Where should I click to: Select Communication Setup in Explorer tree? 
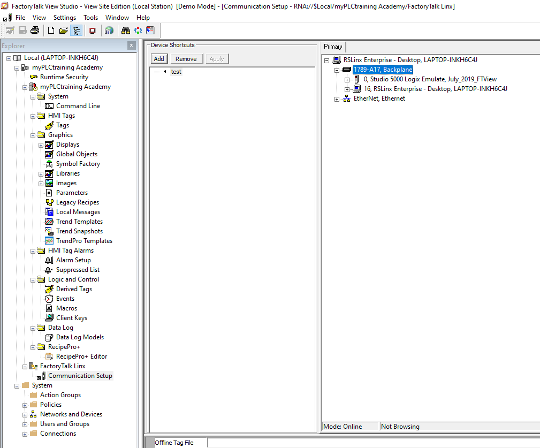coord(80,376)
